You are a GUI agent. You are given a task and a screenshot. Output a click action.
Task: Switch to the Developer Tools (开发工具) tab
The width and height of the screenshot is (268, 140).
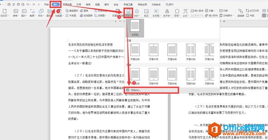point(128,4)
